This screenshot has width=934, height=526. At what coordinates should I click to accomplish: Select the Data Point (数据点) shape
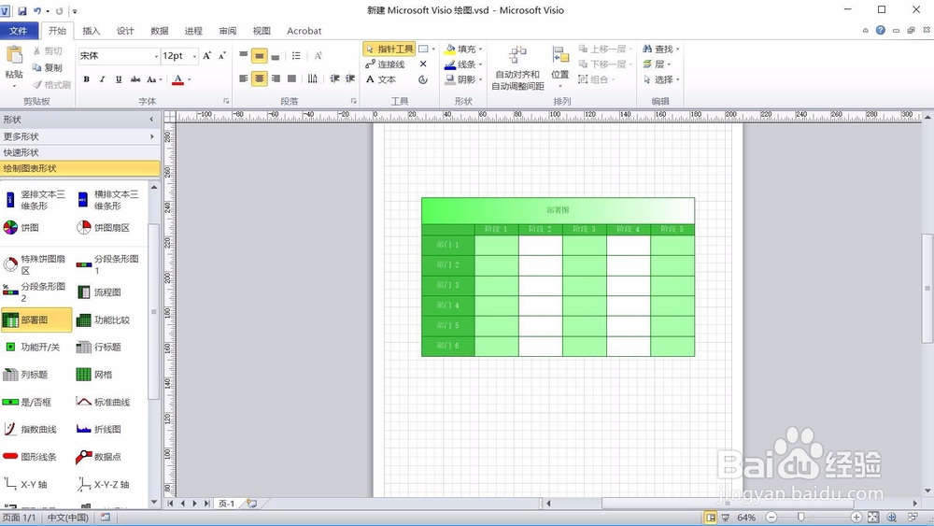[x=99, y=457]
